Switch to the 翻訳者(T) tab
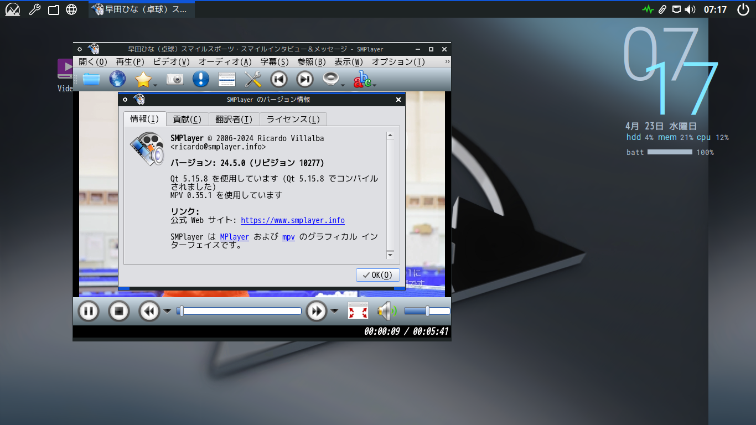This screenshot has height=425, width=756. (234, 119)
